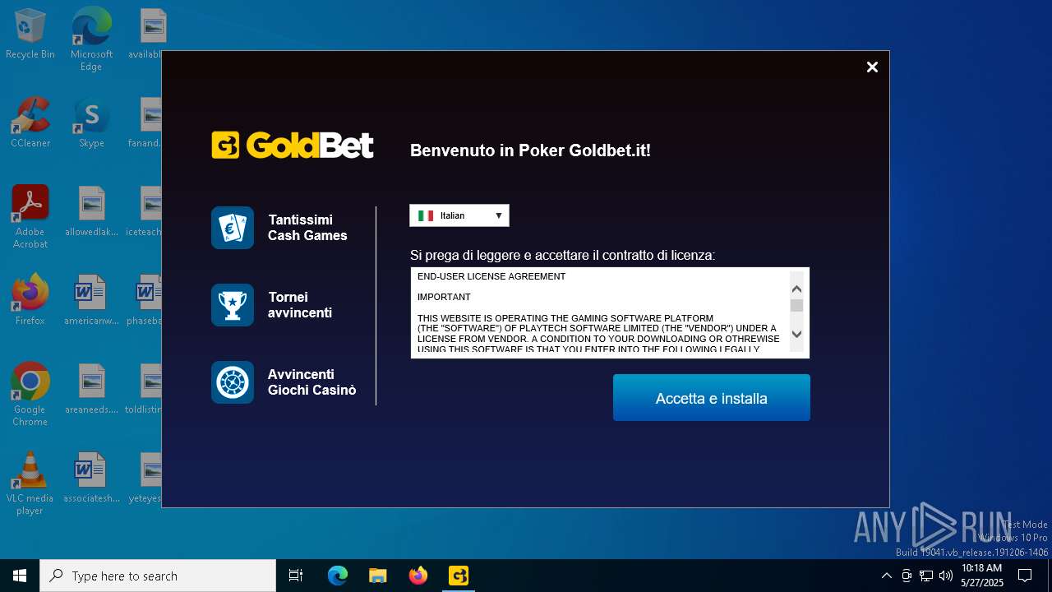1052x592 pixels.
Task: Select the allowedlak image file icon
Action: (91, 211)
